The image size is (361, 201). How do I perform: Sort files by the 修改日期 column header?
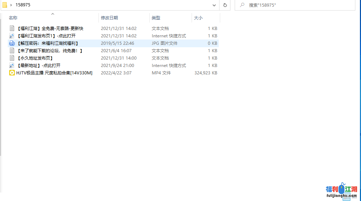pos(109,18)
